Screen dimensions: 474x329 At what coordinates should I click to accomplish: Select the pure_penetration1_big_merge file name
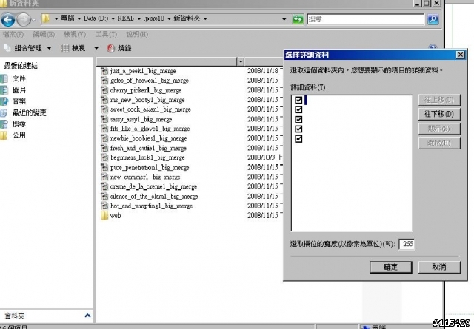click(x=150, y=168)
